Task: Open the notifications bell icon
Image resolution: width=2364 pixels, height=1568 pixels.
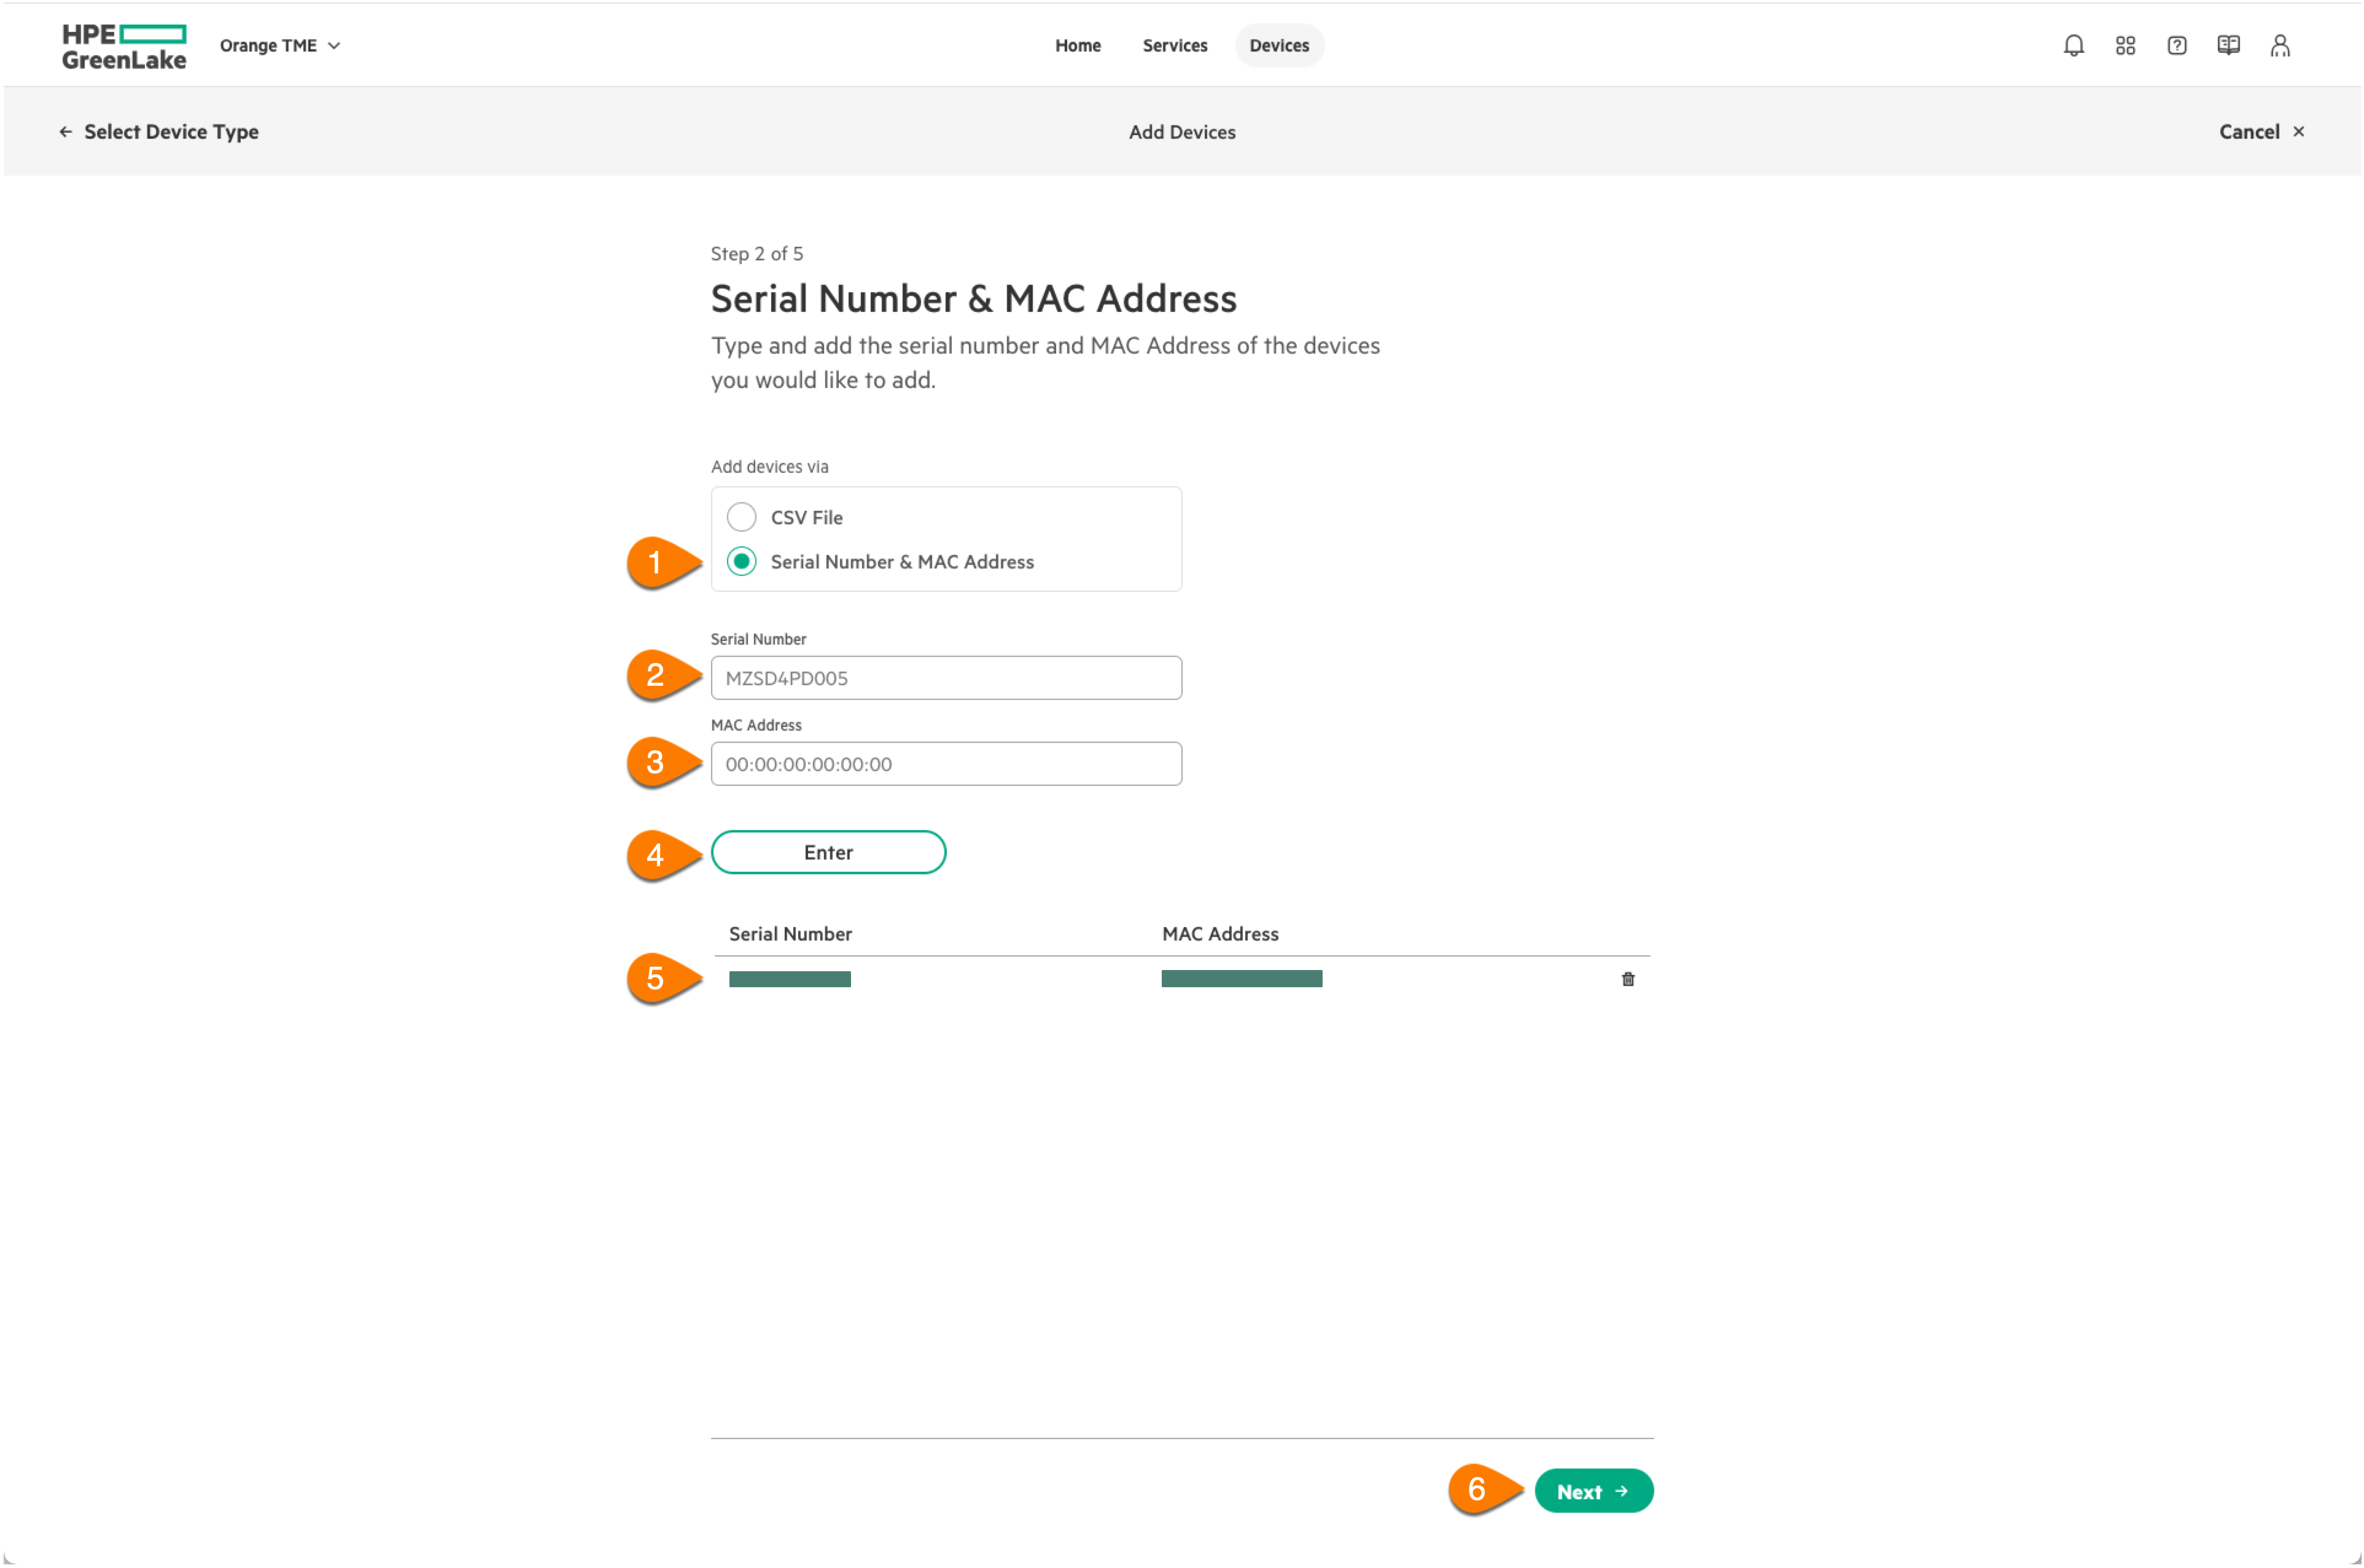Action: pos(2073,45)
